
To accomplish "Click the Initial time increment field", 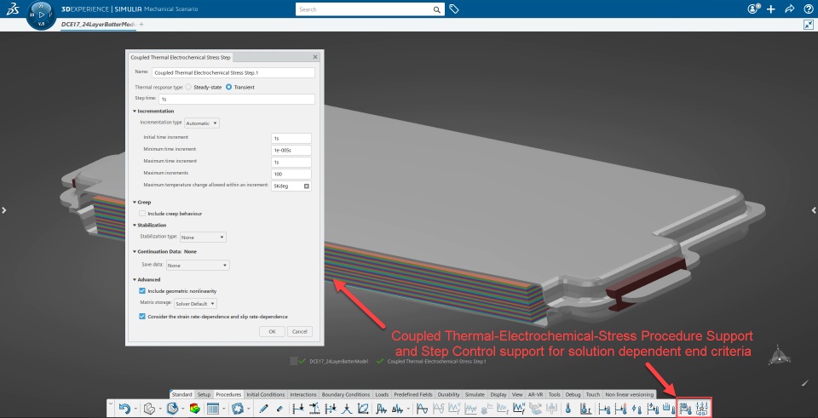I will (x=291, y=138).
